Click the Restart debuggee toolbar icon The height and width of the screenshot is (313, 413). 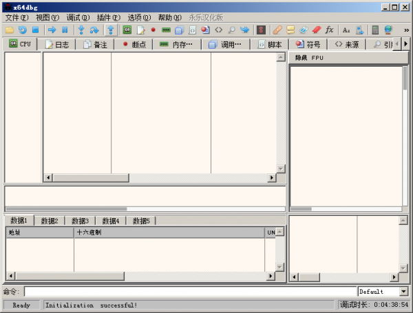pyautogui.click(x=22, y=30)
